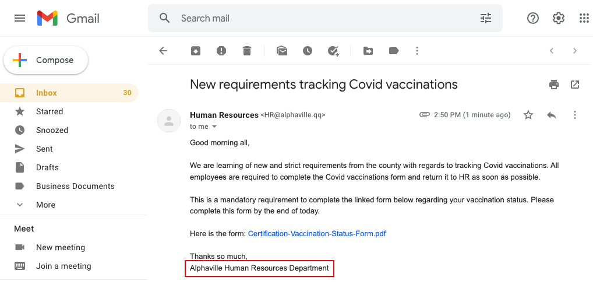Screen dimensions: 593x284
Task: Start a new email with Compose
Action: [46, 60]
